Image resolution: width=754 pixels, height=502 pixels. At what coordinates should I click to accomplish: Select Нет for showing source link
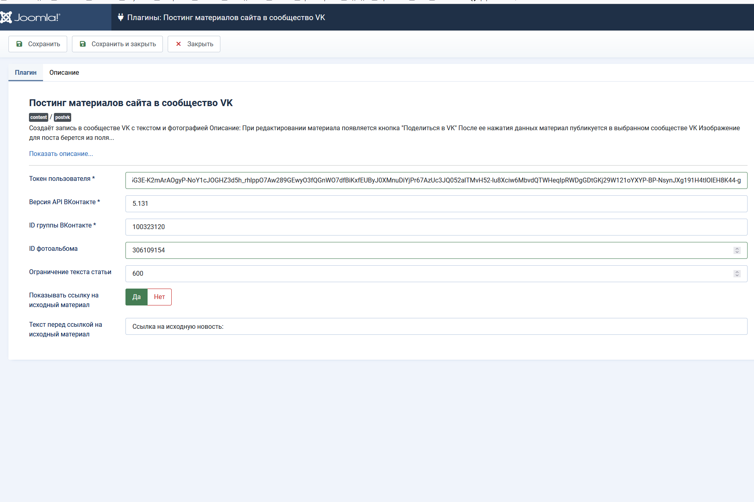pyautogui.click(x=160, y=297)
